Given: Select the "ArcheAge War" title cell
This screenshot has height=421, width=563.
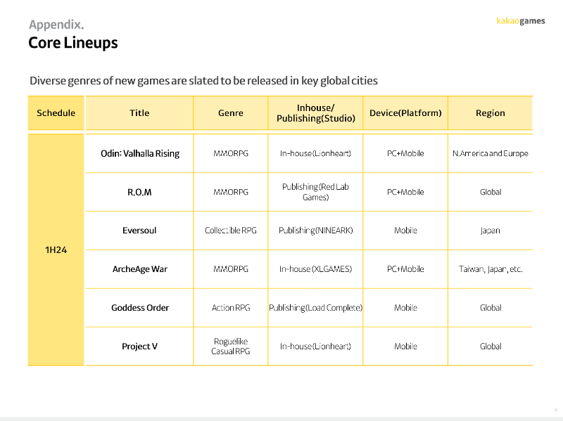Looking at the screenshot, I should point(139,269).
